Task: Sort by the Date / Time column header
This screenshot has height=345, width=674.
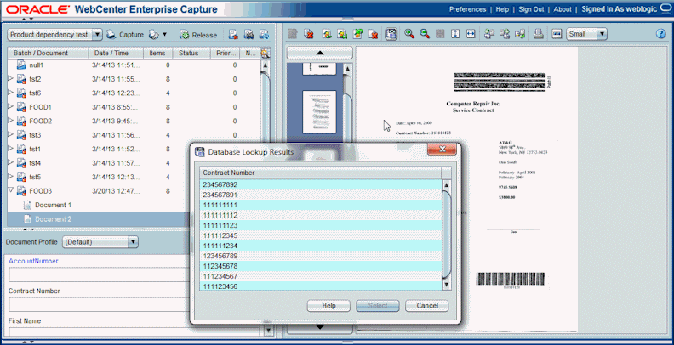Action: point(116,54)
